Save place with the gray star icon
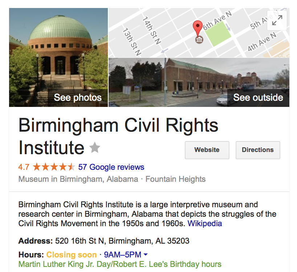Viewport: 297px width, 272px height. 95,147
